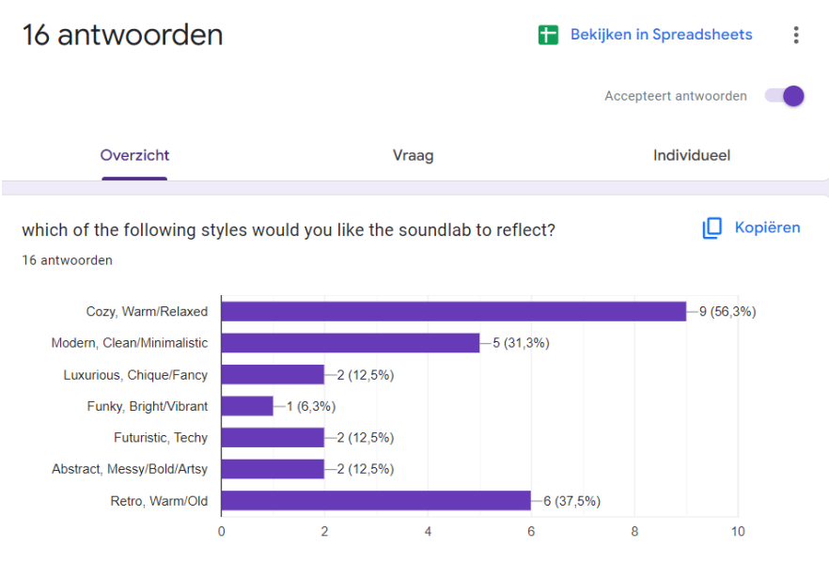
Task: Click the Funky, Bright/Vibrant bar
Action: coord(247,406)
